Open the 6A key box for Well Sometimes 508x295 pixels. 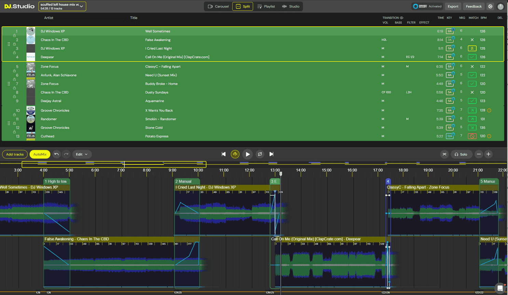(450, 31)
